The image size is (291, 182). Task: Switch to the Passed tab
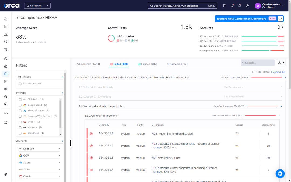tap(148, 64)
